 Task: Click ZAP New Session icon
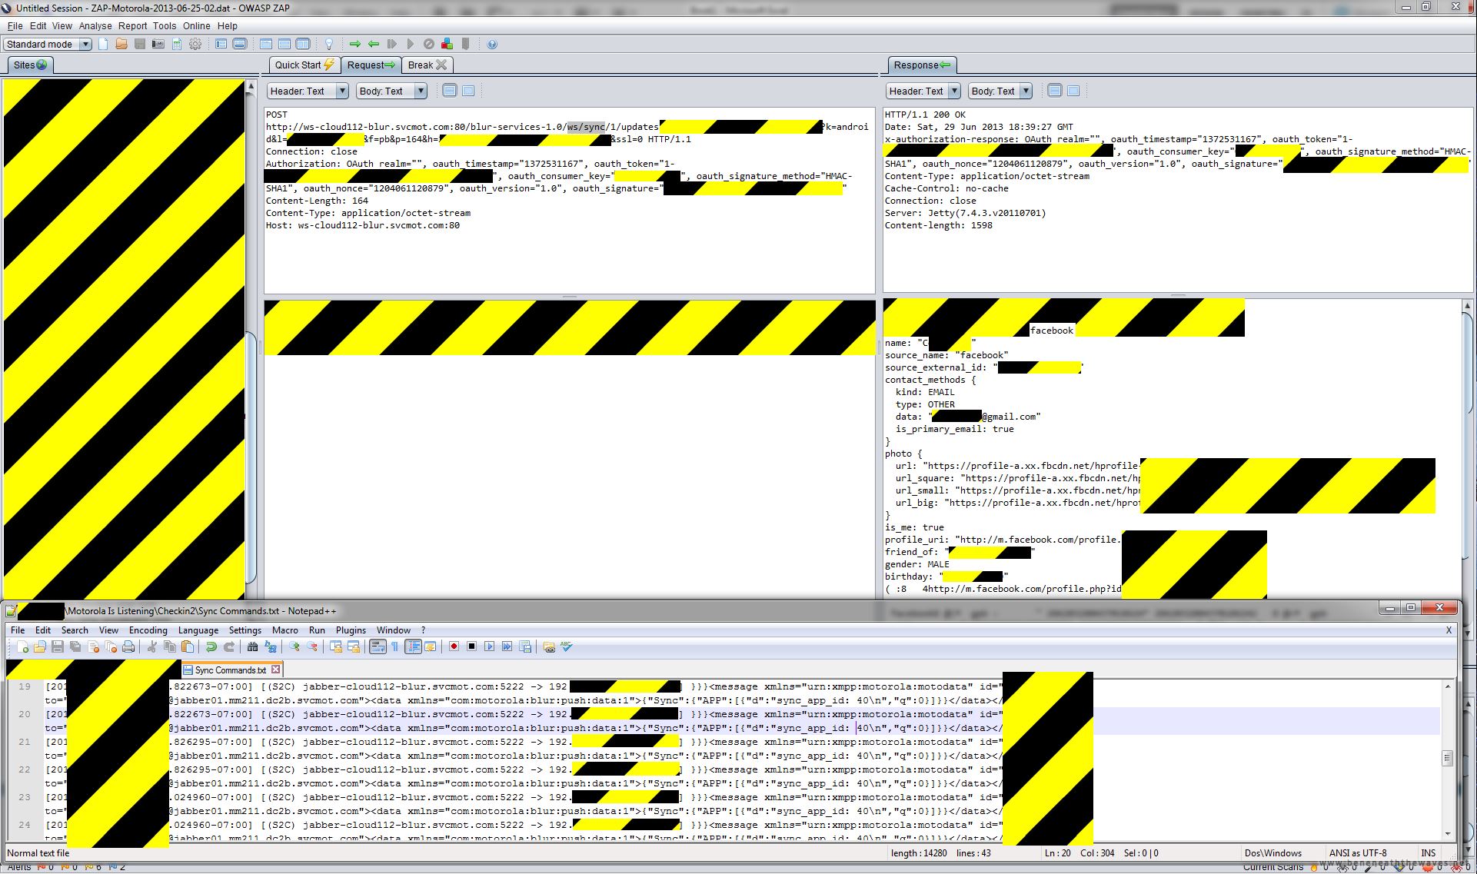click(x=103, y=45)
